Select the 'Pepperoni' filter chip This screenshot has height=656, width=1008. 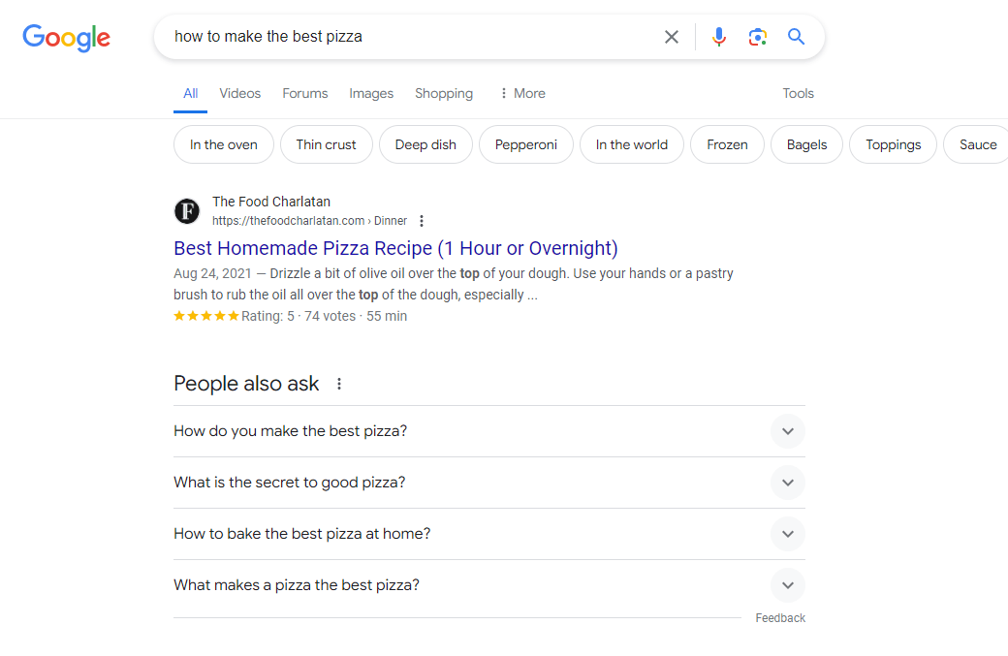click(526, 144)
